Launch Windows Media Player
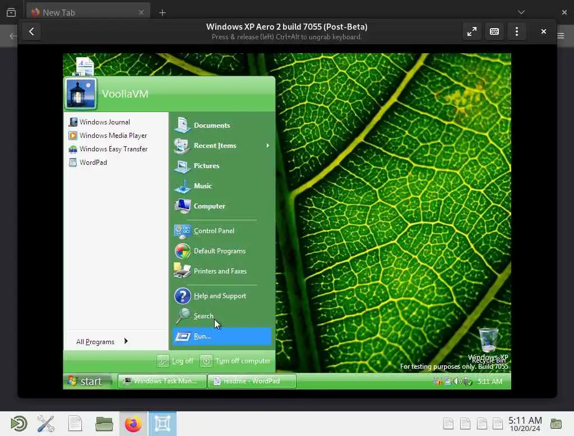574x436 pixels. point(108,136)
